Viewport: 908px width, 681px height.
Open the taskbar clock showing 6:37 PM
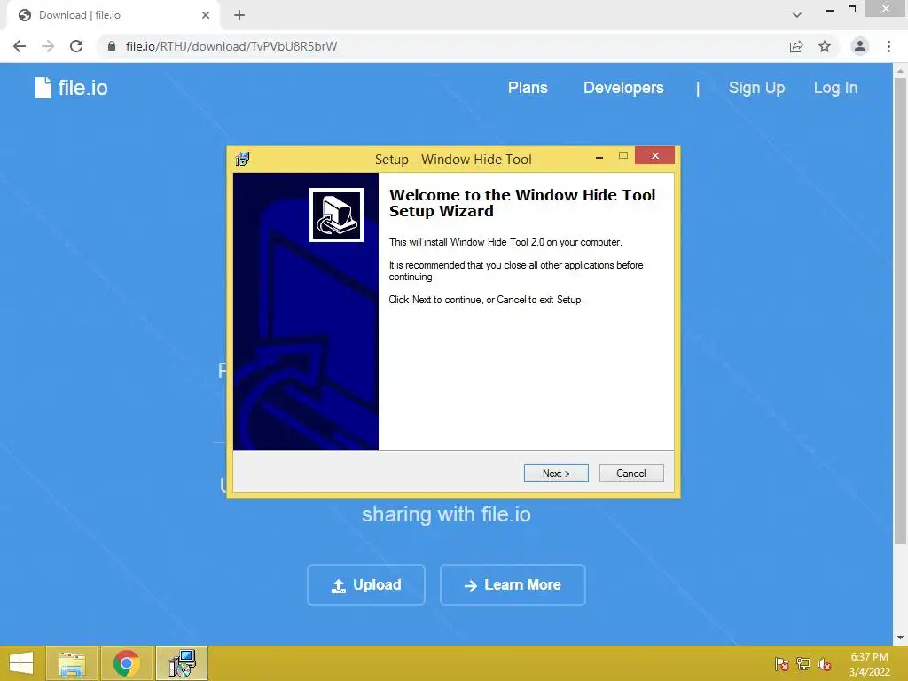click(870, 664)
